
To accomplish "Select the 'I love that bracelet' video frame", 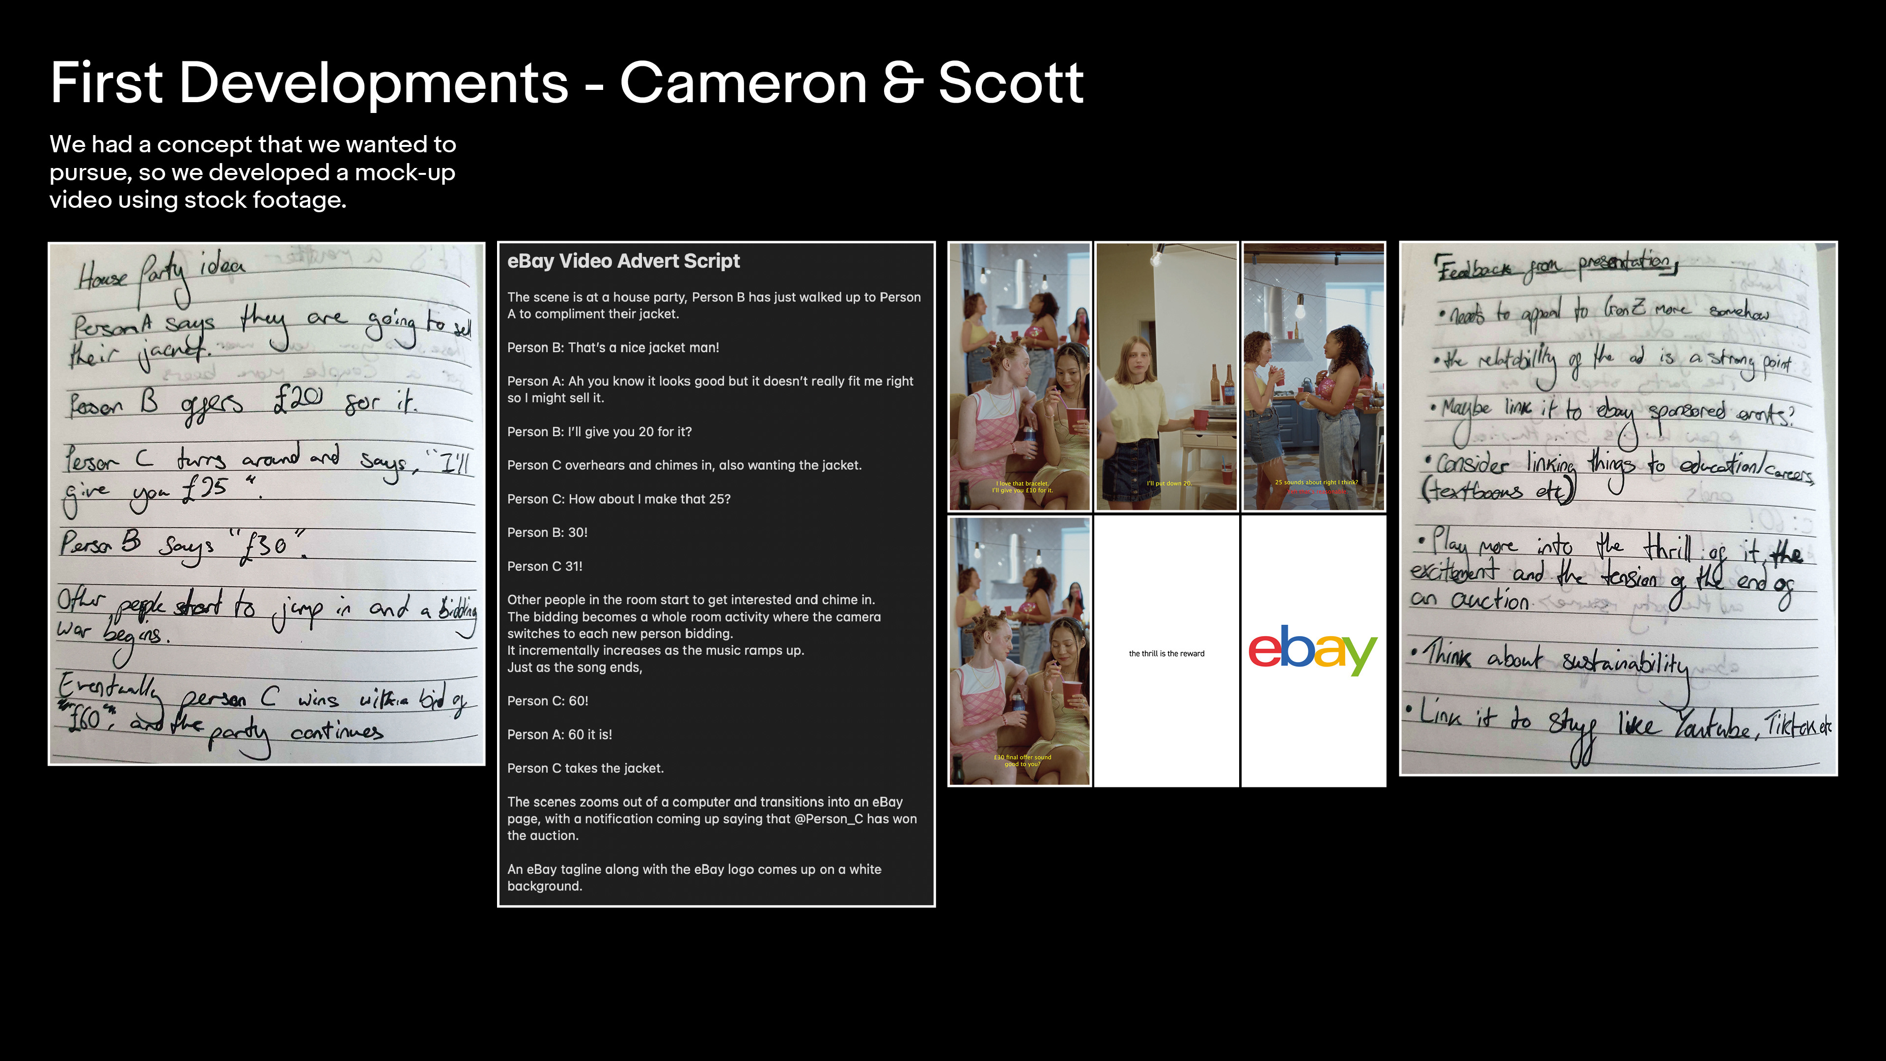I will tap(1019, 377).
